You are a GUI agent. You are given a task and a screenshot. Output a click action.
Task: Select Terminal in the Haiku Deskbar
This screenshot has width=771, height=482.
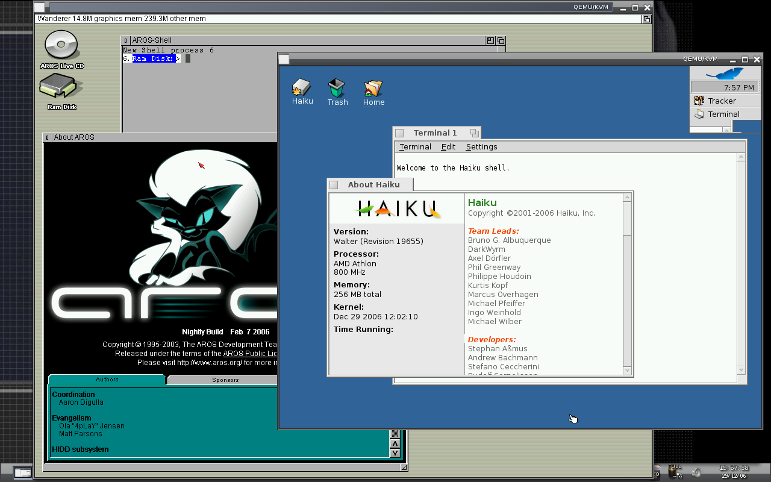(723, 114)
